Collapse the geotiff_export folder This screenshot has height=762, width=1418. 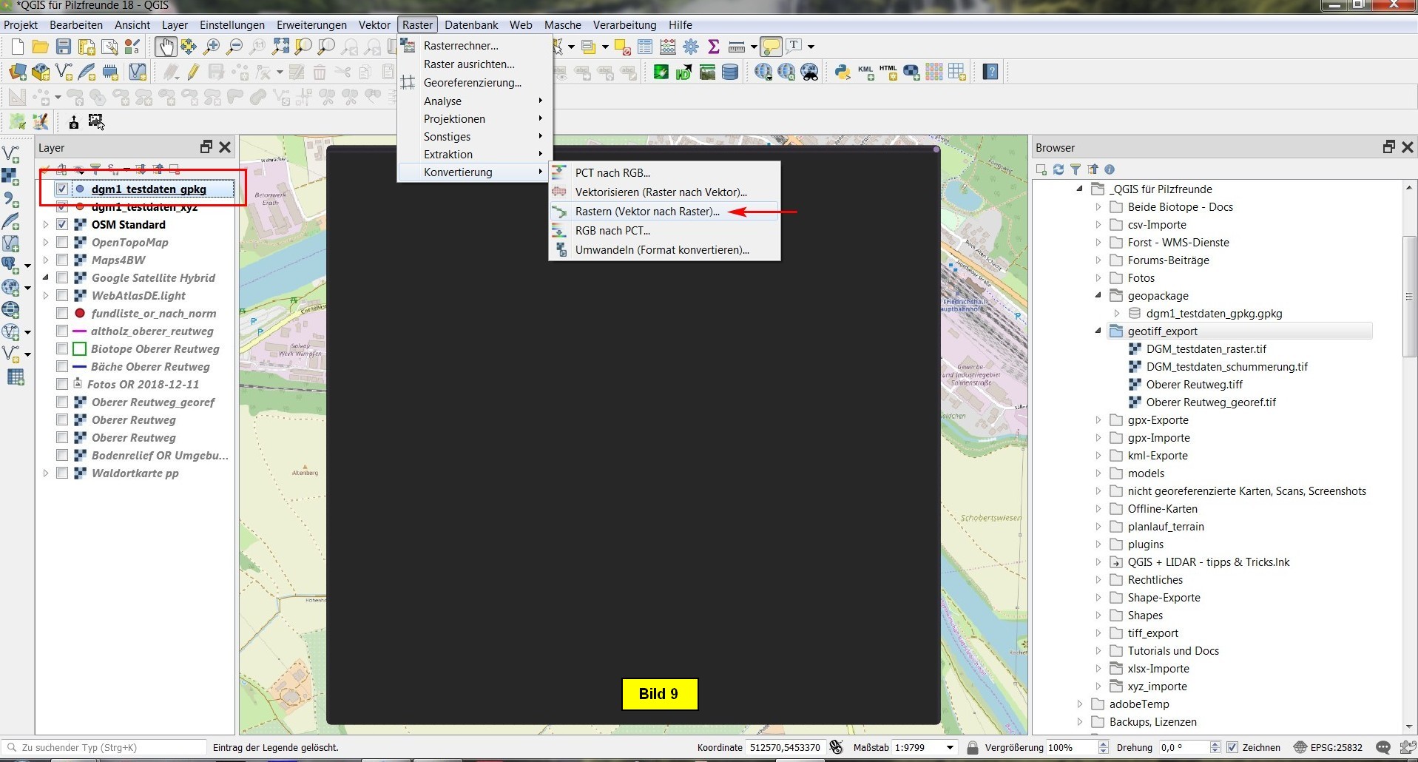pyautogui.click(x=1098, y=331)
